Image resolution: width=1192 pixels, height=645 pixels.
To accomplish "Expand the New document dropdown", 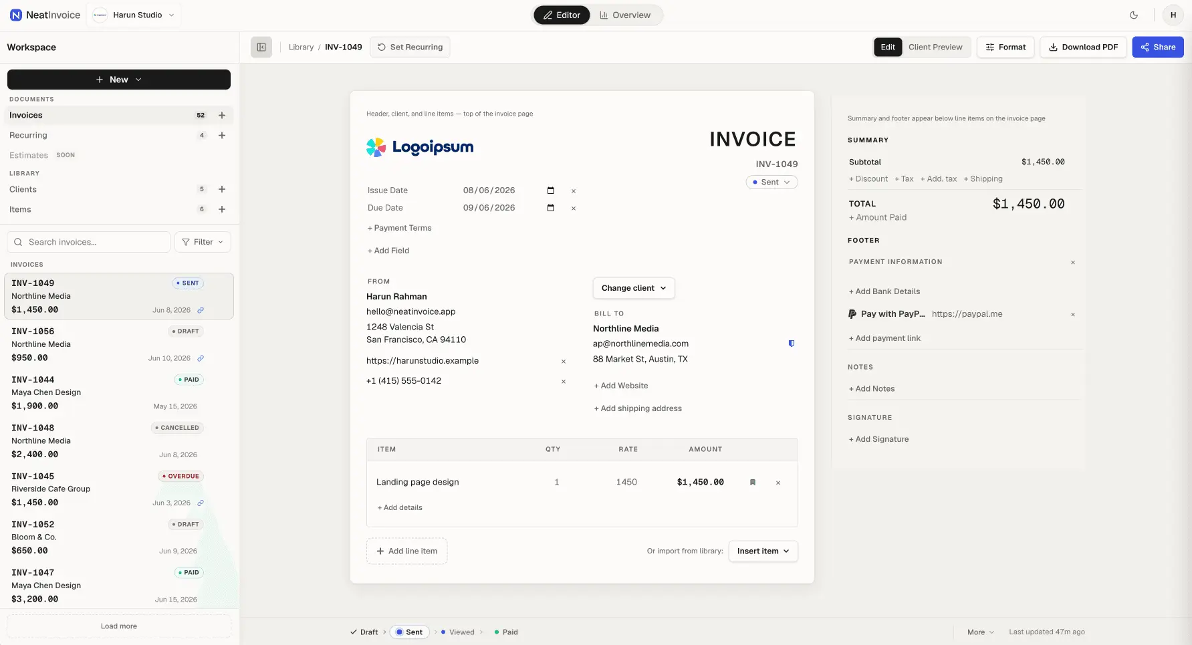I will click(119, 80).
